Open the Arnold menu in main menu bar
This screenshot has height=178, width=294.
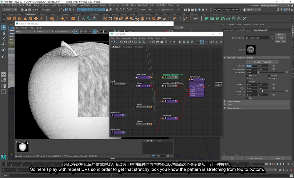tap(171, 5)
